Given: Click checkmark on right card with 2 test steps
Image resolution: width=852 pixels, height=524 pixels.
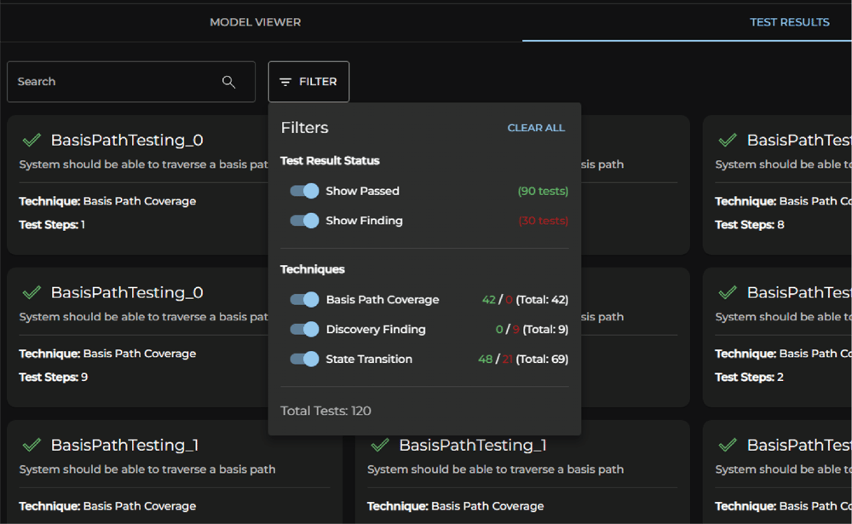Looking at the screenshot, I should (728, 292).
